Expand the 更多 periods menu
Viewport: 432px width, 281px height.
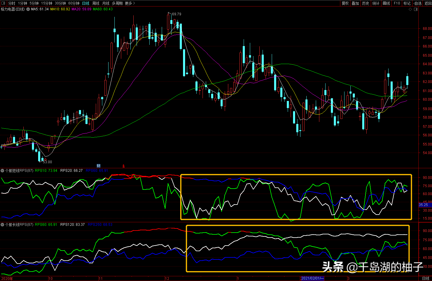(x=130, y=3)
